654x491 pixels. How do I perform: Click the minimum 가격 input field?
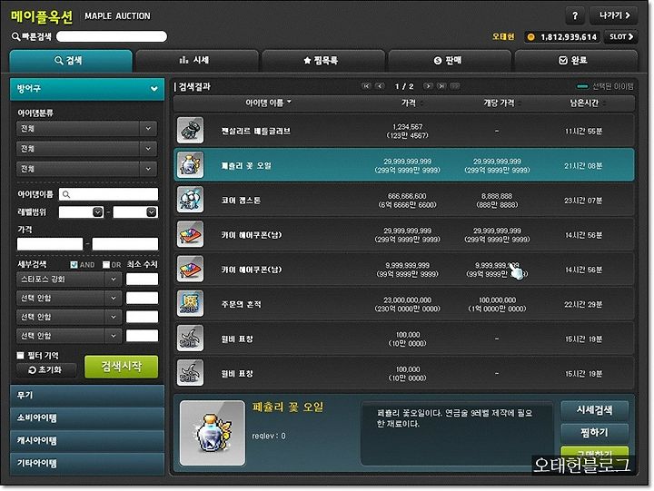pos(50,244)
